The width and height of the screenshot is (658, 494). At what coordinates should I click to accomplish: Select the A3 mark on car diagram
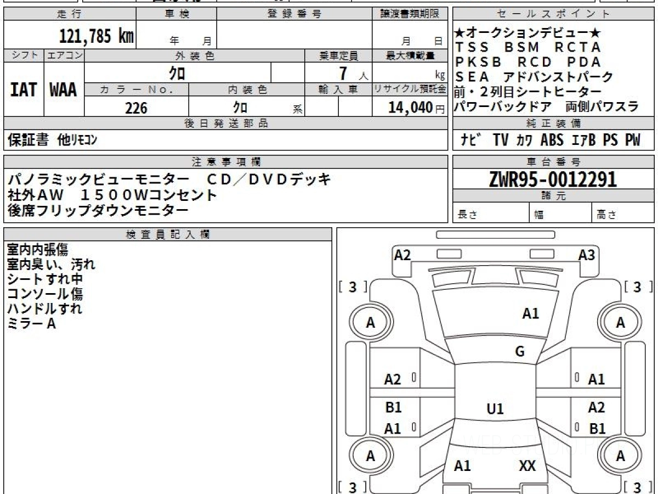coord(587,255)
